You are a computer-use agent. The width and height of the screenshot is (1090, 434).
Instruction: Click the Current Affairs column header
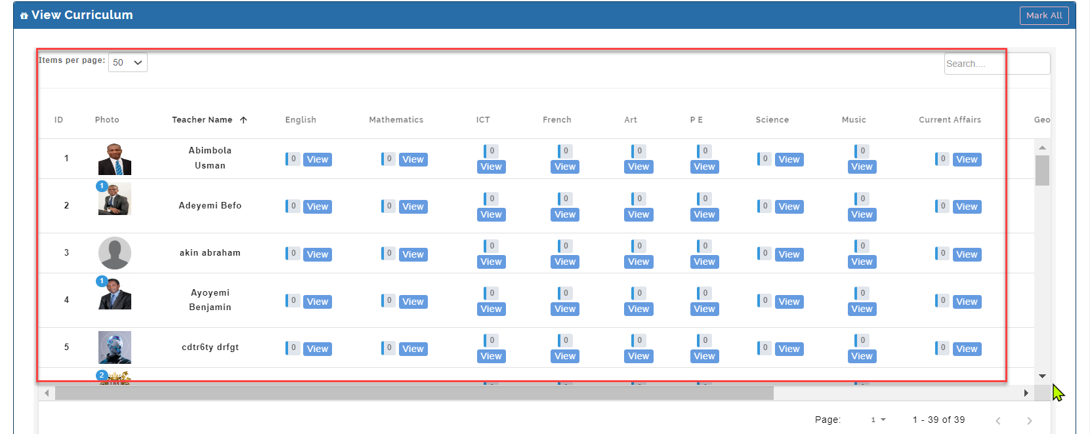click(950, 120)
